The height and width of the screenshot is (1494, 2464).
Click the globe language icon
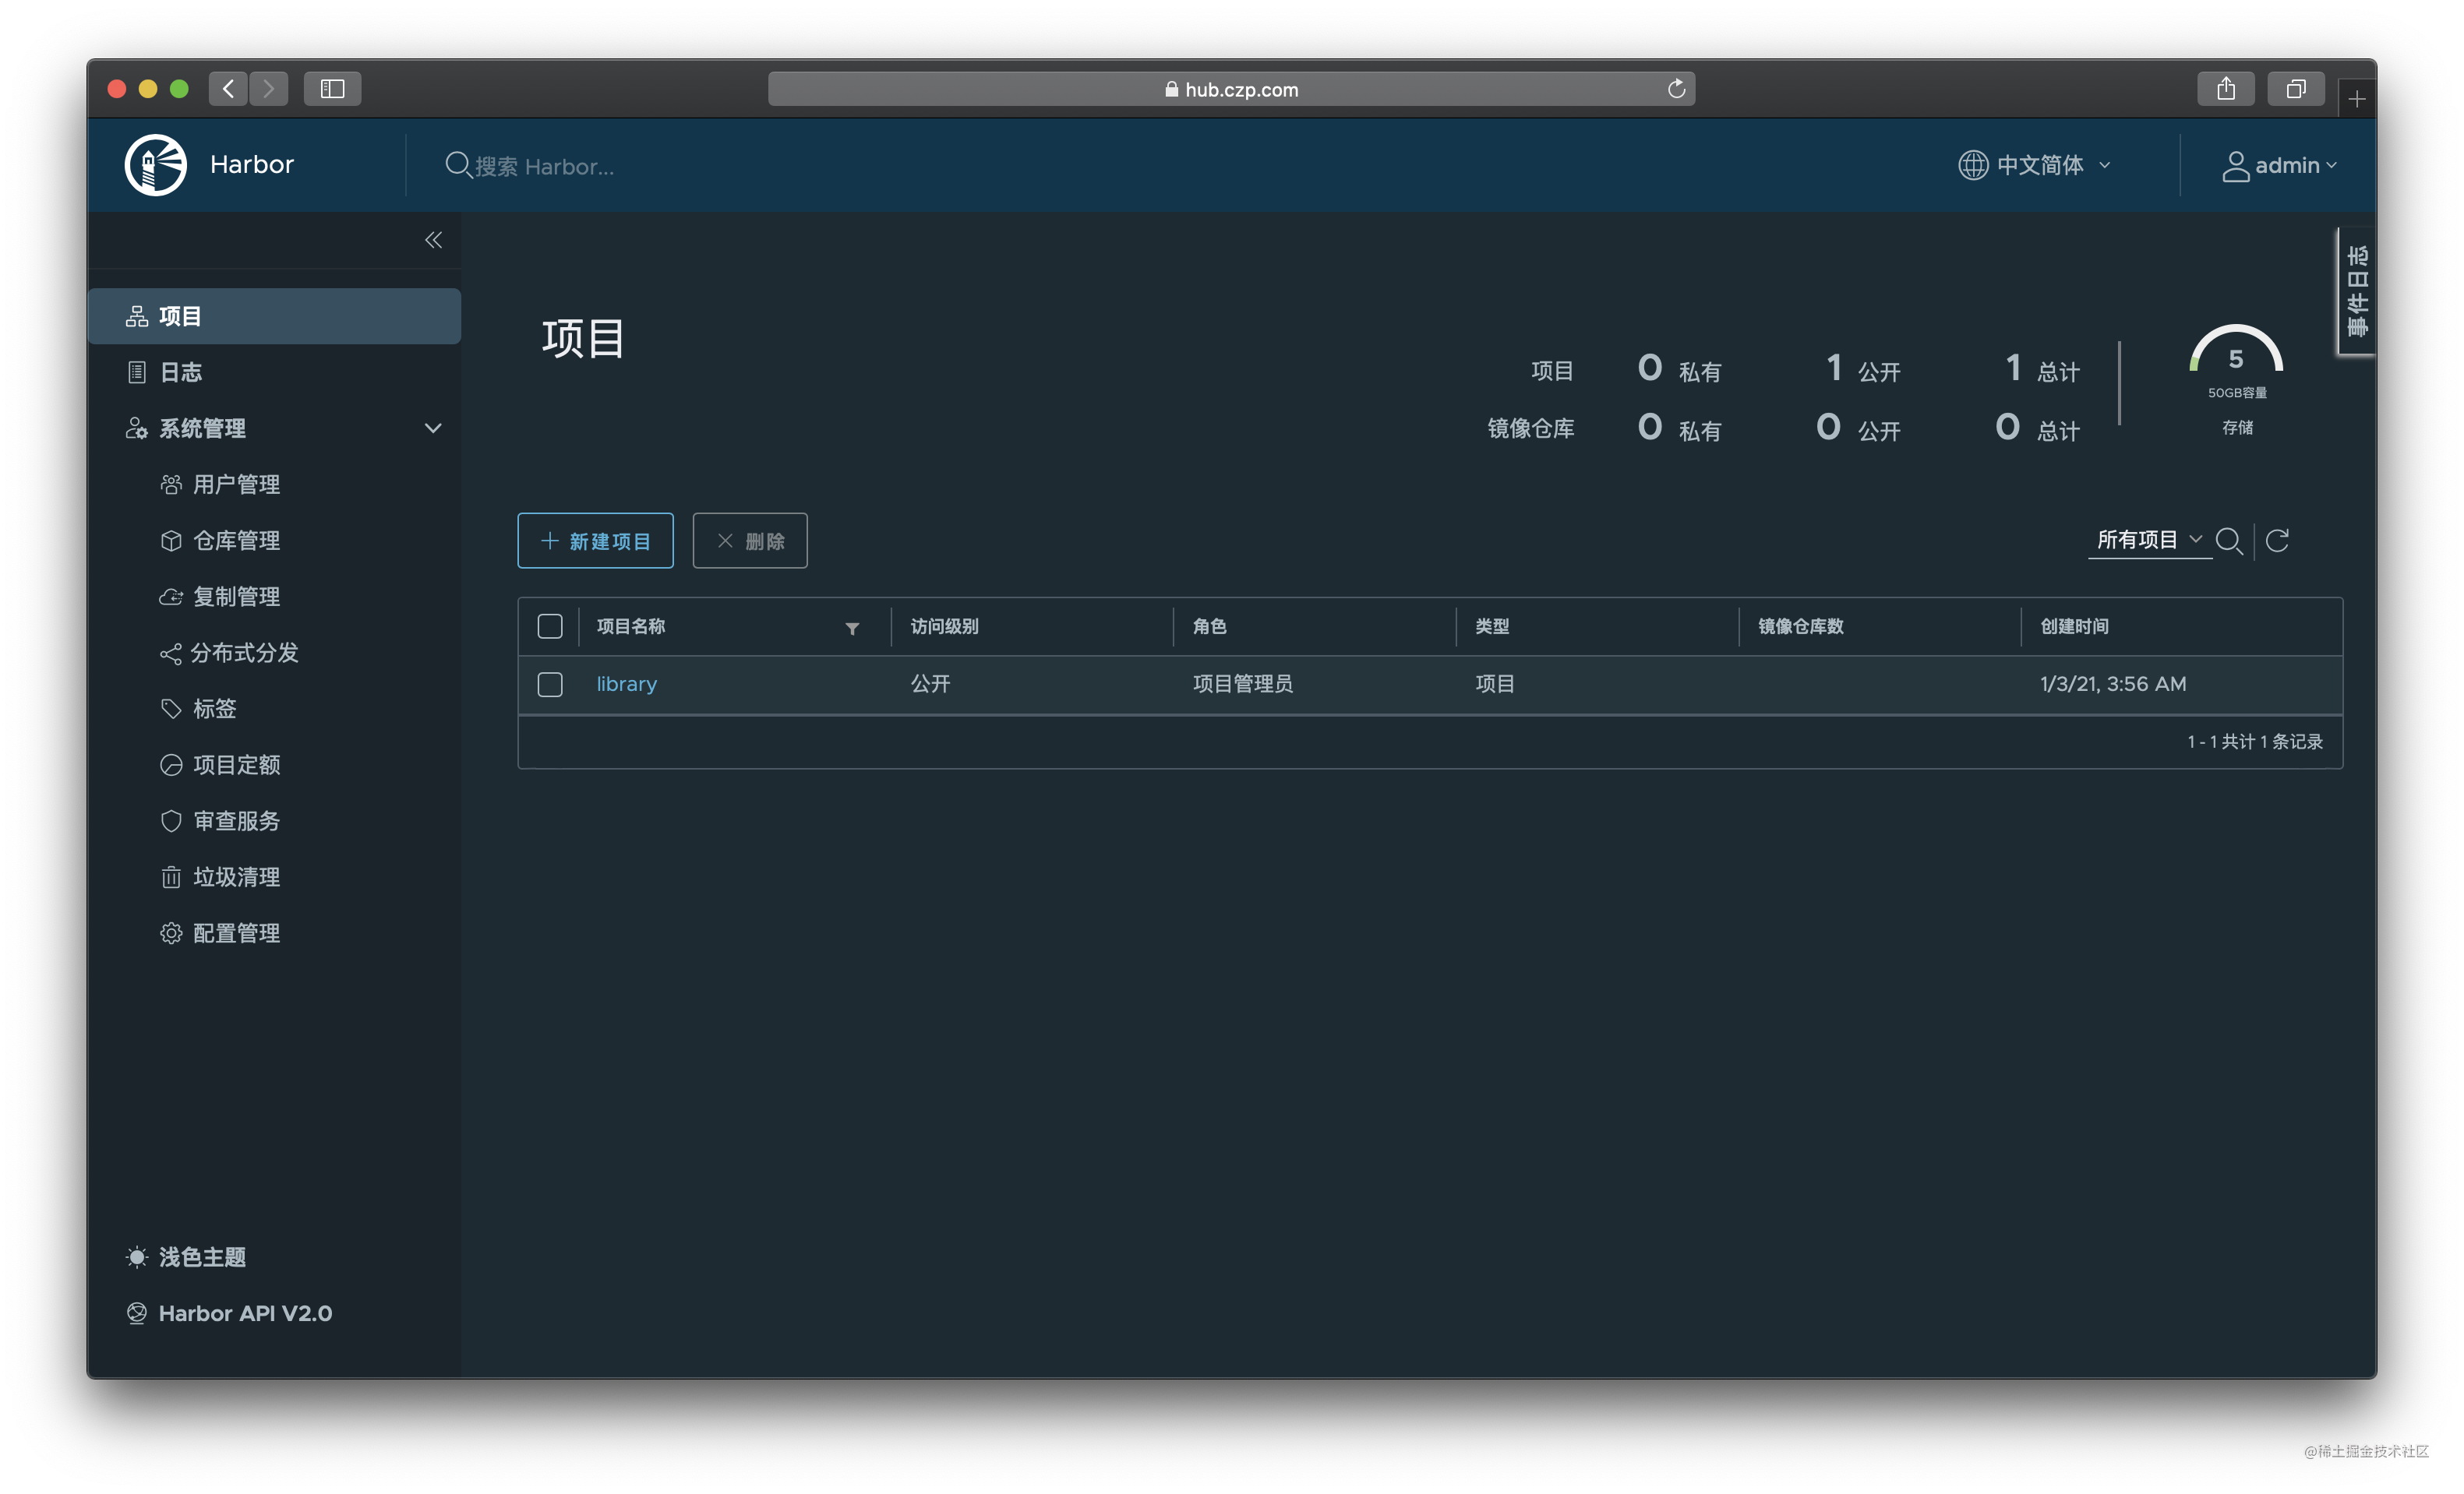tap(1972, 165)
